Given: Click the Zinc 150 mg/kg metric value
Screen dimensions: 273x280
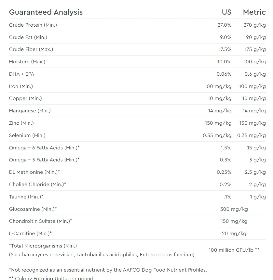Looking at the screenshot, I should [253, 123].
